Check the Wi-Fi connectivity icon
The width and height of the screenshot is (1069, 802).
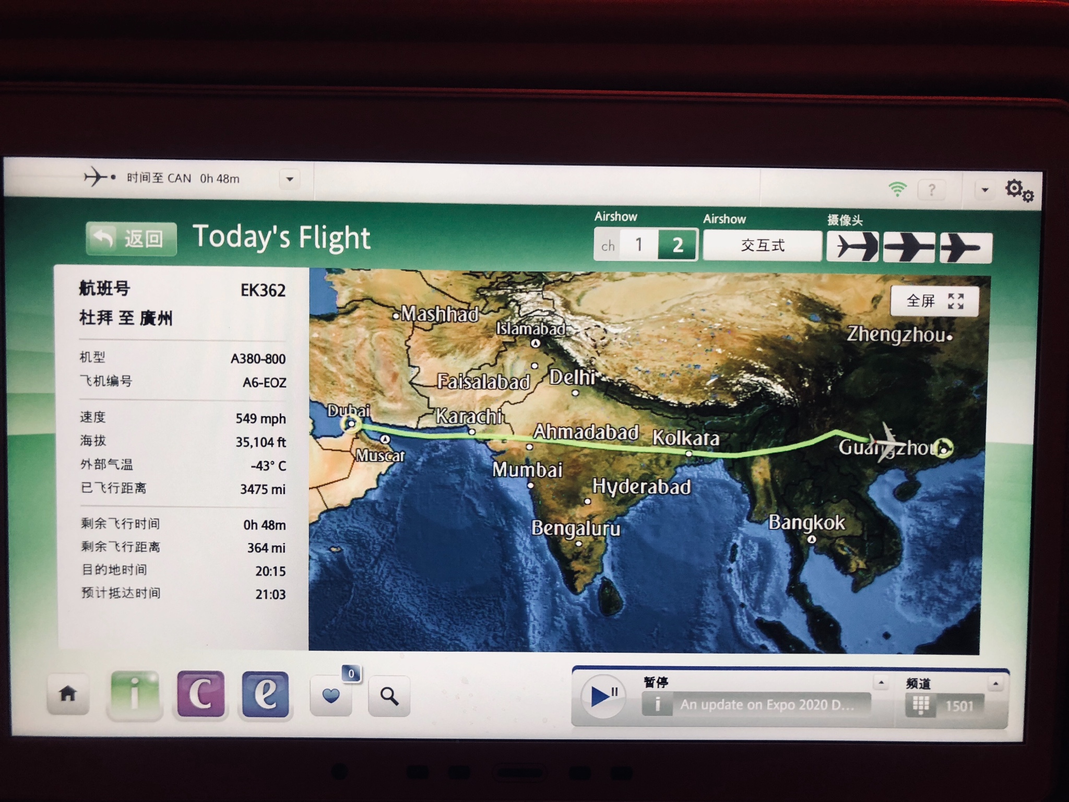tap(897, 189)
